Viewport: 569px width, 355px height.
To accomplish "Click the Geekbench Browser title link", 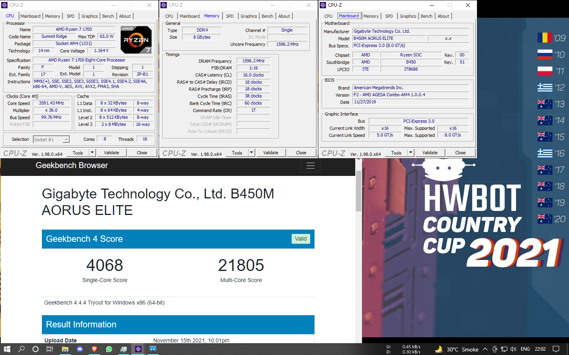I will (72, 165).
